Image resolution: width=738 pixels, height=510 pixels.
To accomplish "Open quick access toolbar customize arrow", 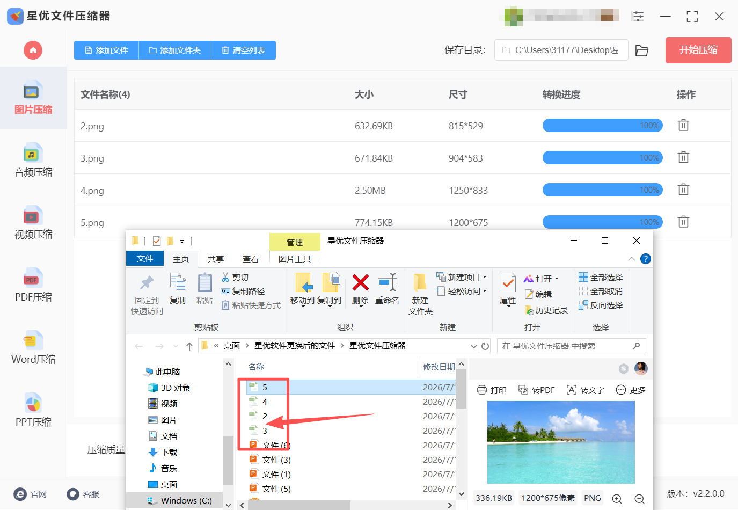I will 182,242.
